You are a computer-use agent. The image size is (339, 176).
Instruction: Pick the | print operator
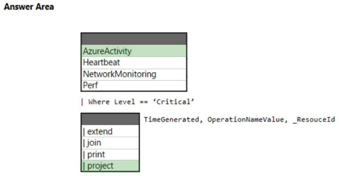click(110, 154)
